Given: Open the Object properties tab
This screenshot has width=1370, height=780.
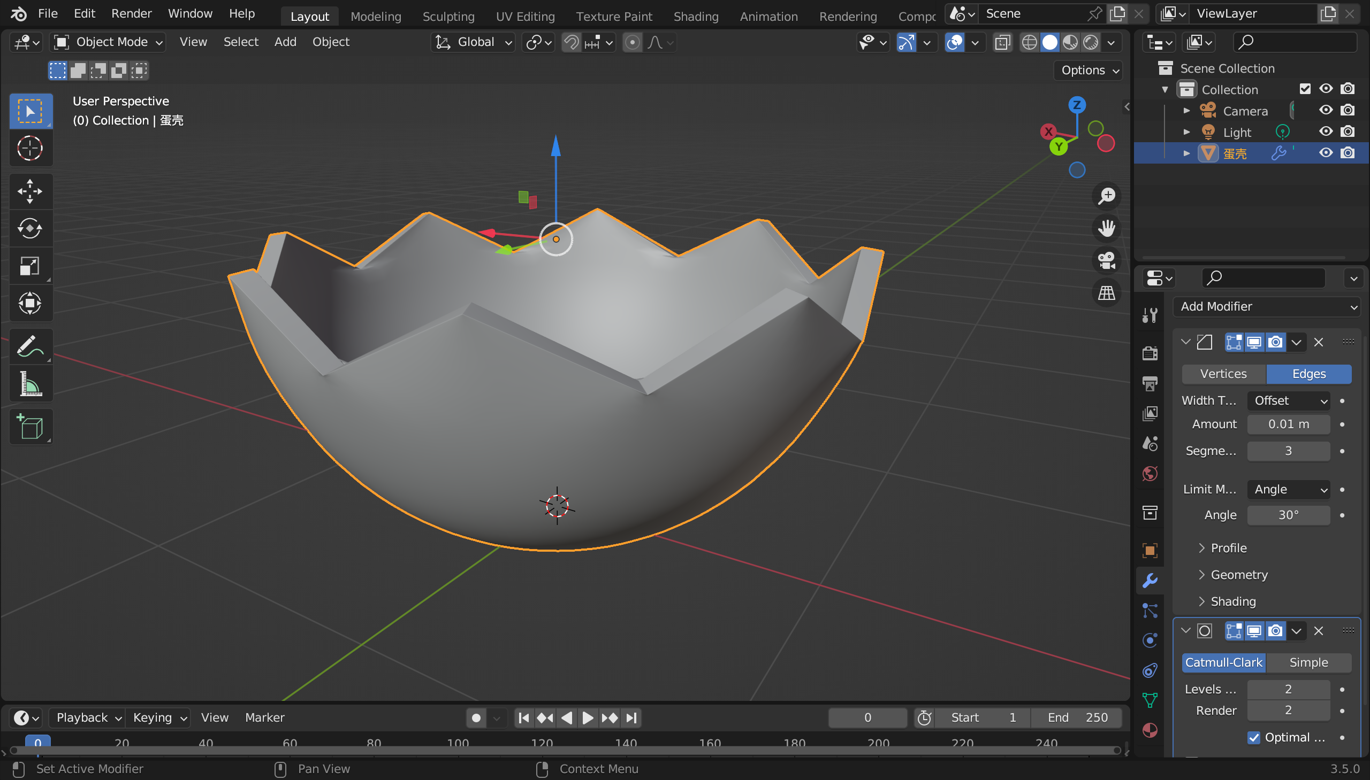Looking at the screenshot, I should pos(1150,550).
